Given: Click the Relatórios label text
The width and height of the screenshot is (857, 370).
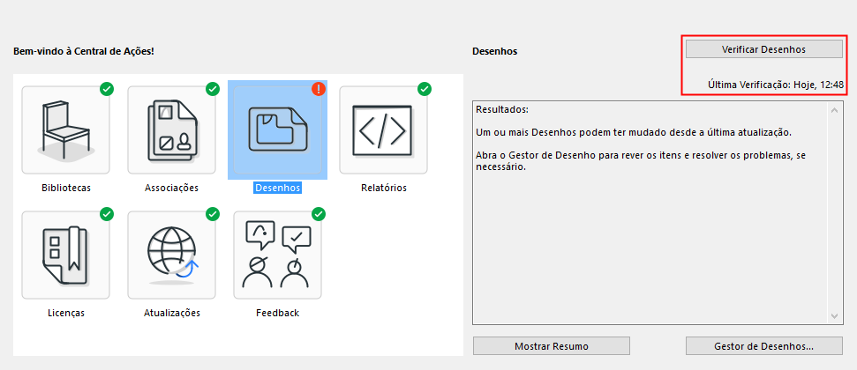Looking at the screenshot, I should point(384,188).
